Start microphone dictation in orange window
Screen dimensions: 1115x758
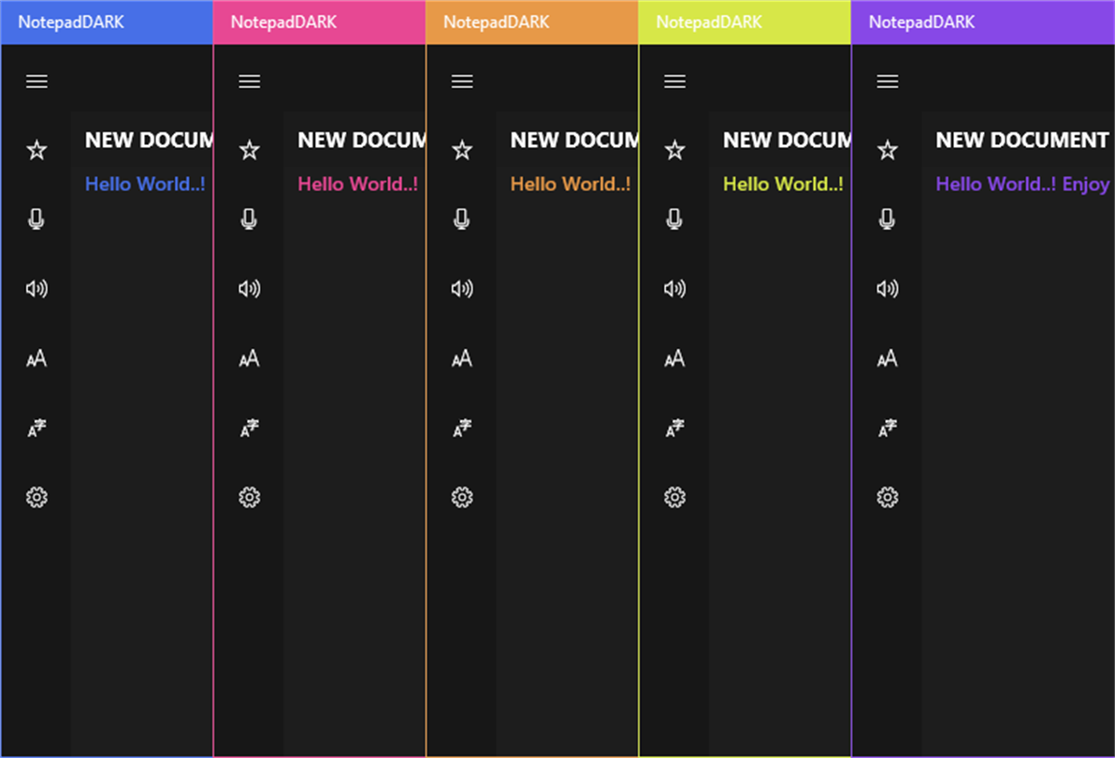pos(461,219)
